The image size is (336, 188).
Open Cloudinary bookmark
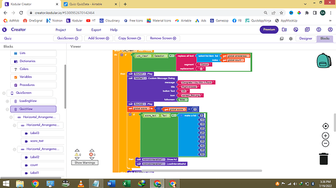click(x=110, y=20)
